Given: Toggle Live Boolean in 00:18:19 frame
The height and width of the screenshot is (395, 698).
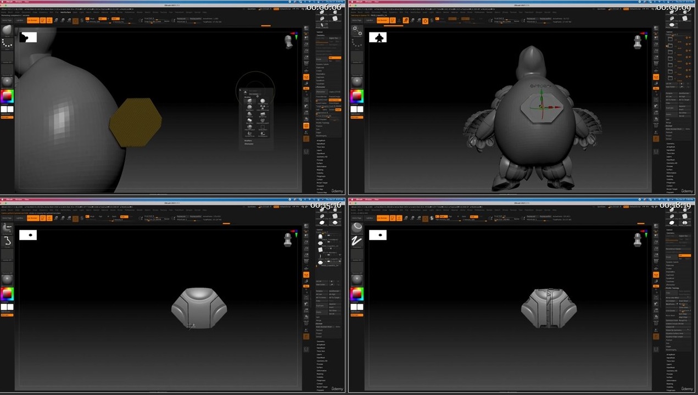Looking at the screenshot, I should (382, 218).
